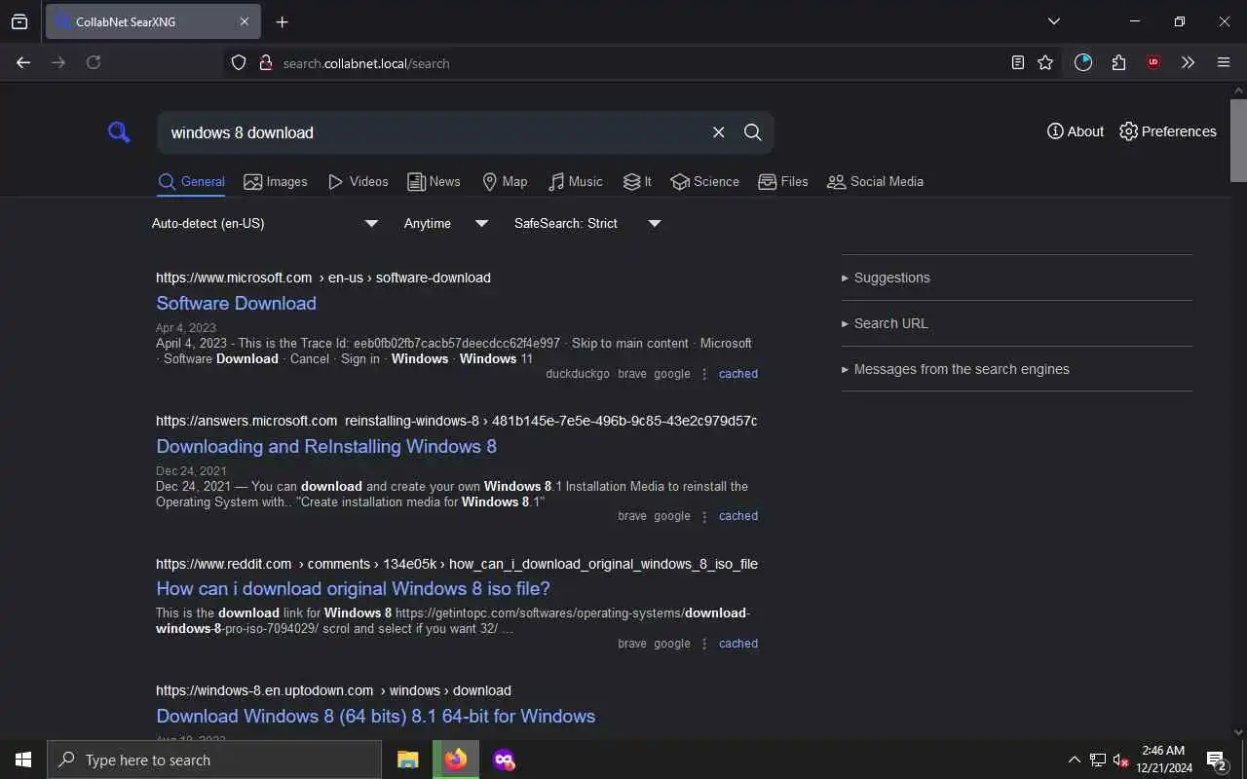
Task: Expand the Suggestions section
Action: (x=1016, y=278)
